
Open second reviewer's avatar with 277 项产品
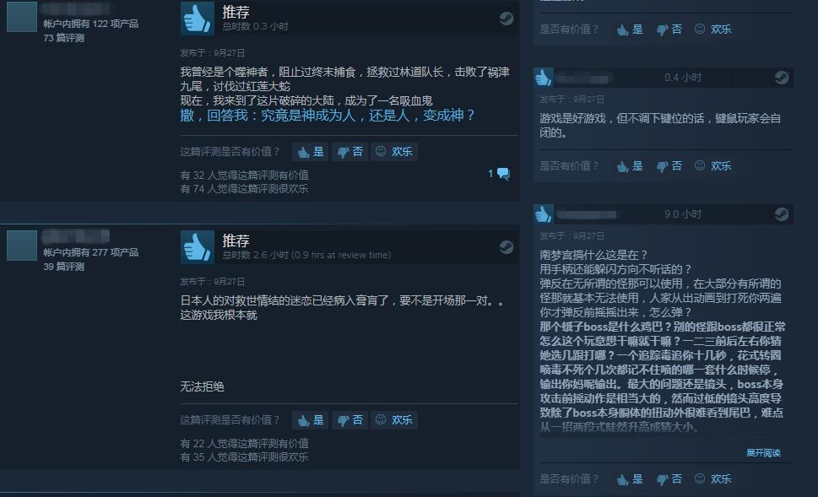click(21, 245)
